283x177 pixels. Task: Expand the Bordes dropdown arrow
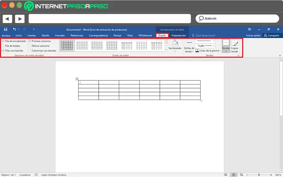click(226, 51)
